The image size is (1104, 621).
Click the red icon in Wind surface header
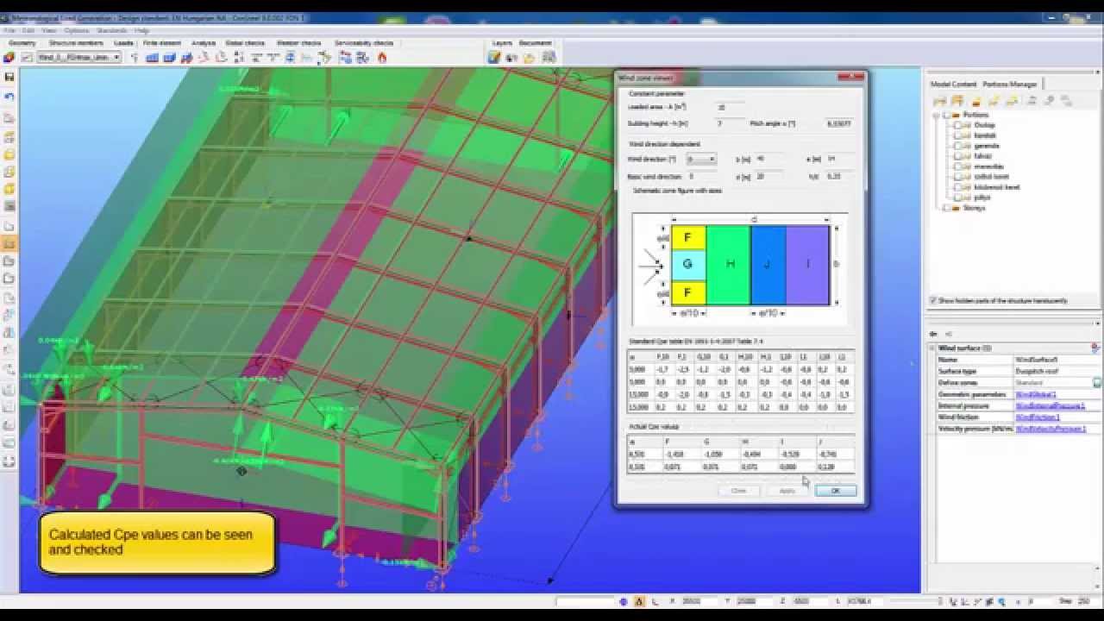(x=1095, y=348)
